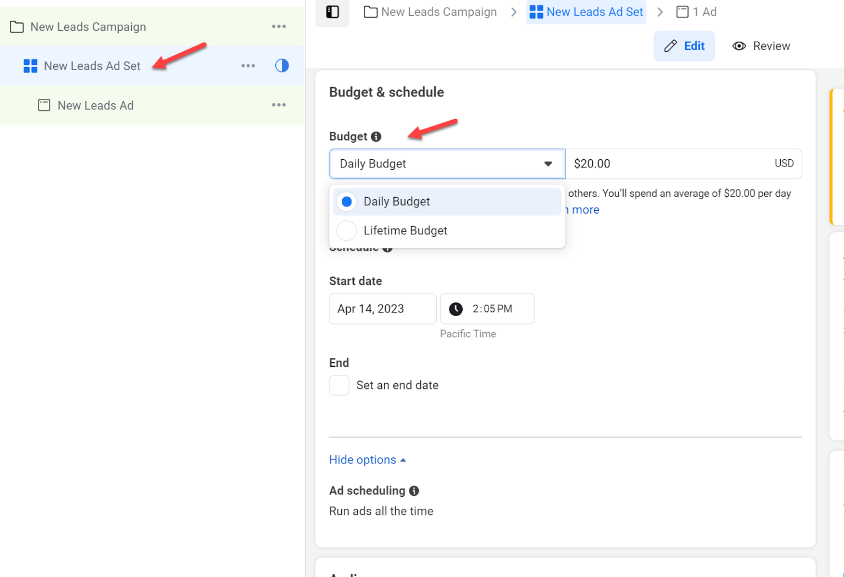
Task: Open more options for New Leads Ad
Action: (x=279, y=105)
